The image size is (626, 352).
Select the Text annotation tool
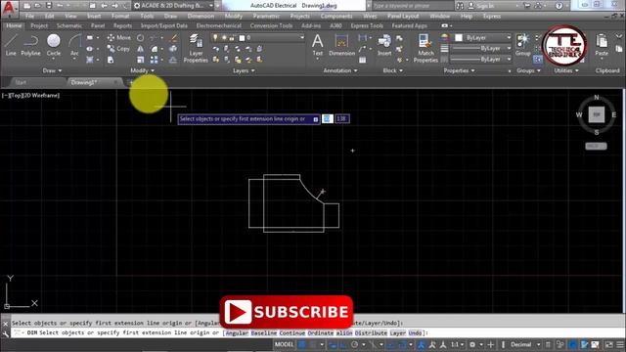point(317,45)
